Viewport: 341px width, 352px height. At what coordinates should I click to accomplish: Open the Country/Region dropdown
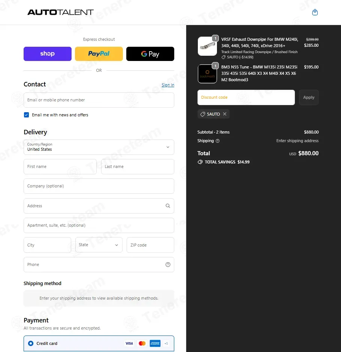click(99, 147)
